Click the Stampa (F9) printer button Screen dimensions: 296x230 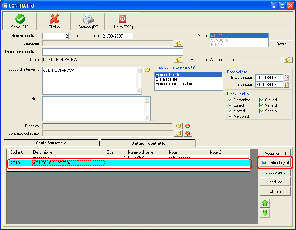(88, 21)
